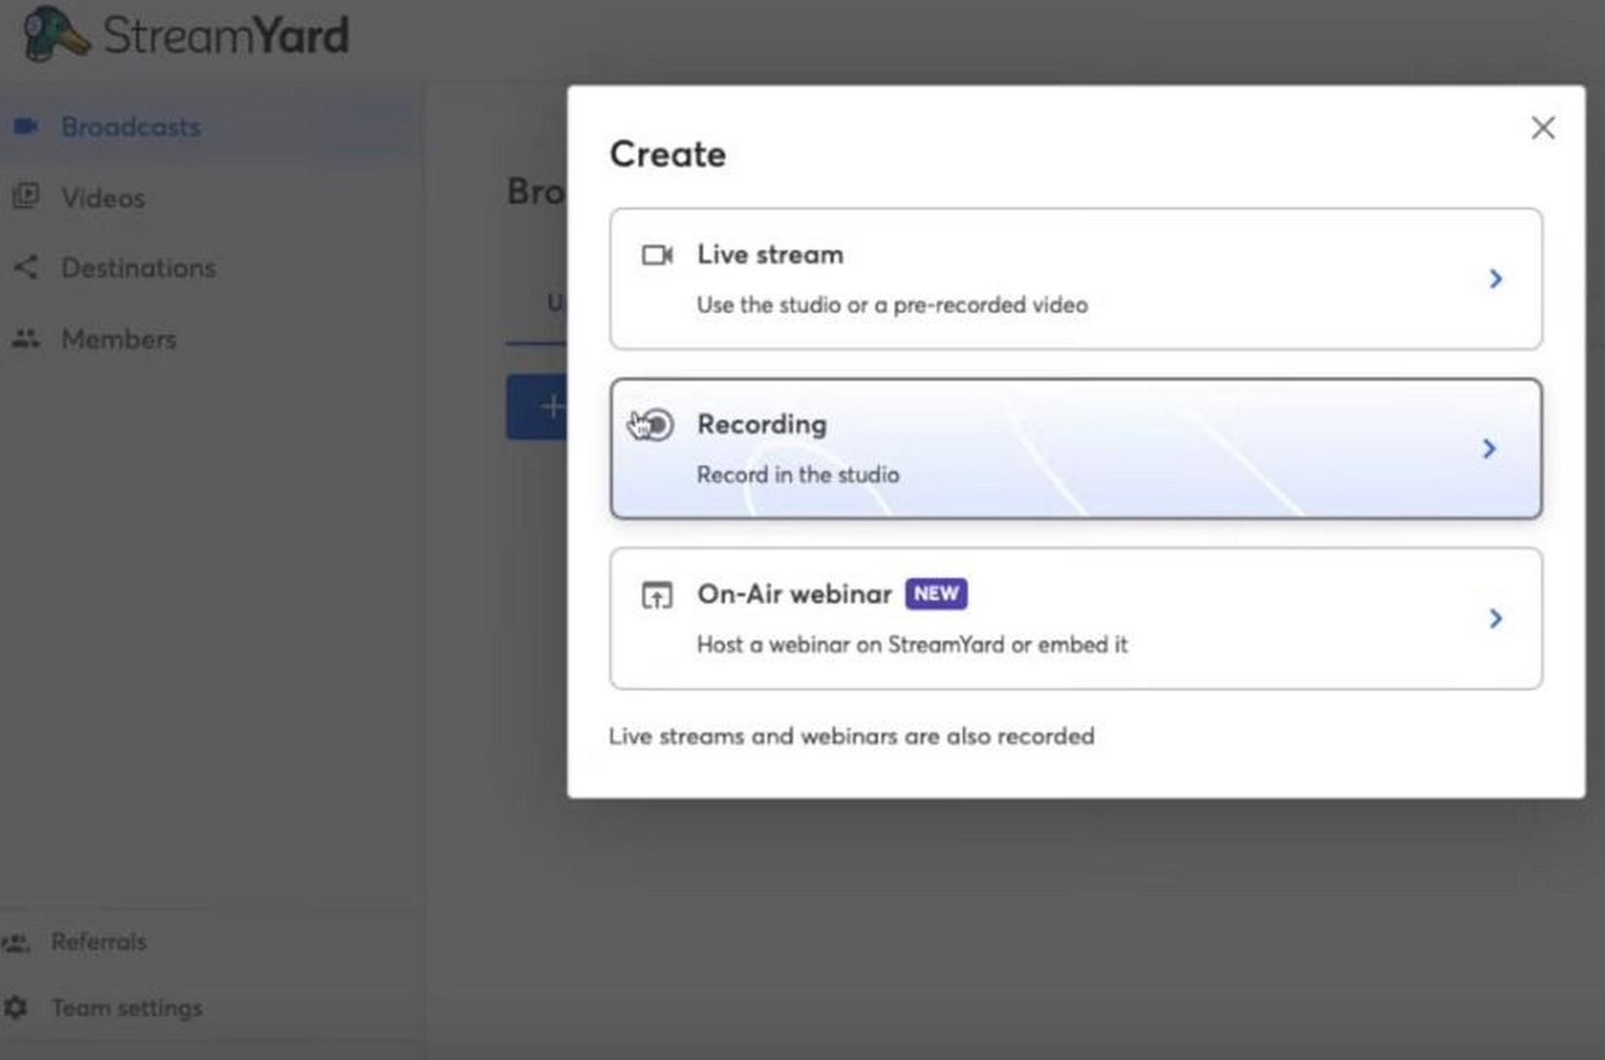Open Team settings in the sidebar

(x=127, y=1007)
